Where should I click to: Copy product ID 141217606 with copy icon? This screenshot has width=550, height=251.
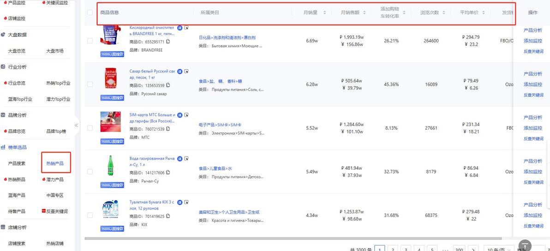pos(168,173)
